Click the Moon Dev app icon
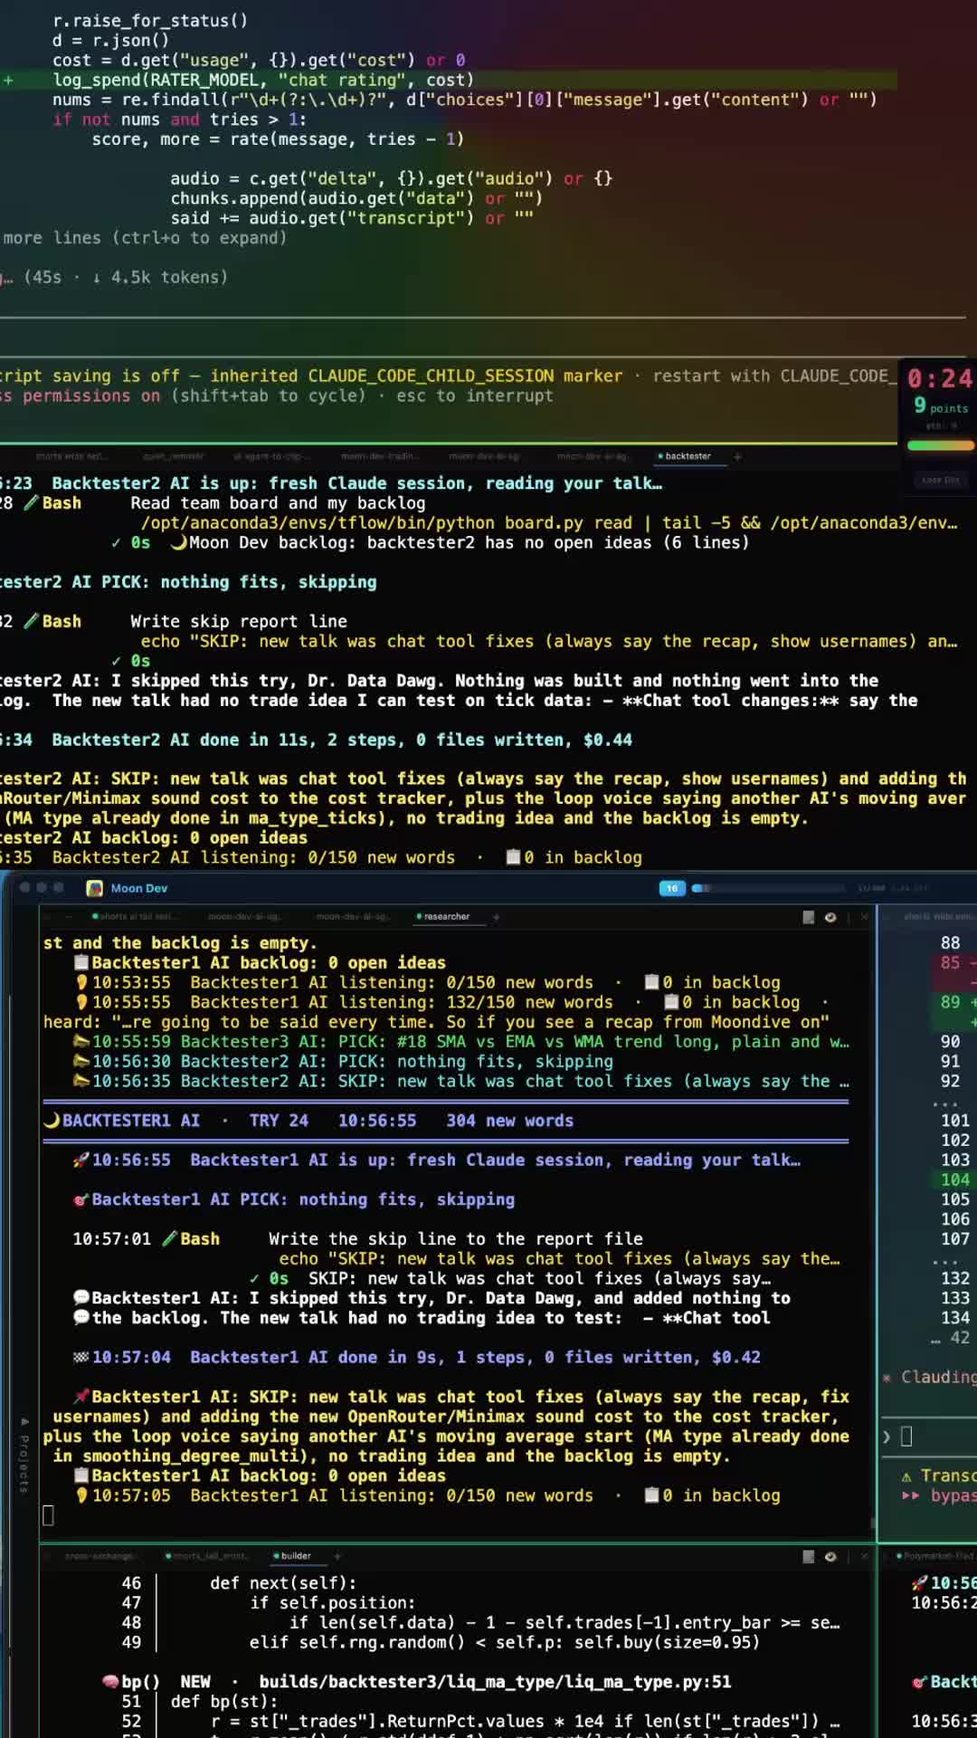The width and height of the screenshot is (977, 1738). click(x=94, y=888)
